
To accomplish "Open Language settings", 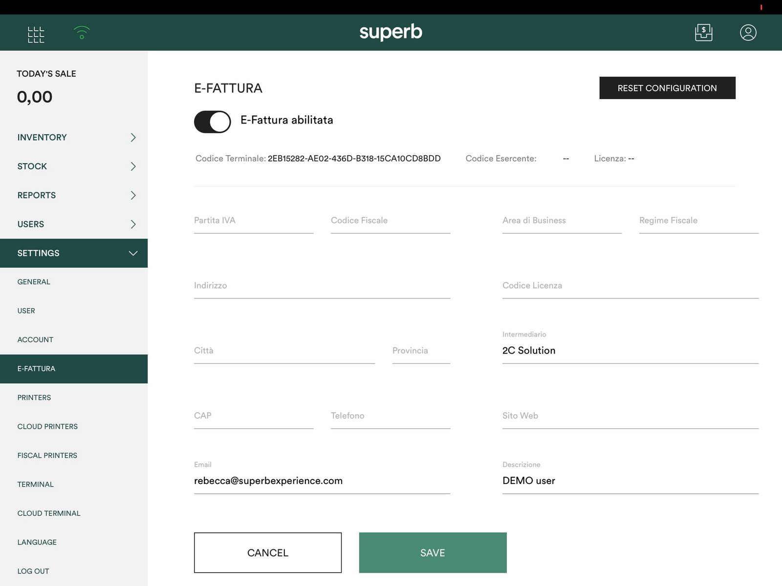I will point(74,542).
